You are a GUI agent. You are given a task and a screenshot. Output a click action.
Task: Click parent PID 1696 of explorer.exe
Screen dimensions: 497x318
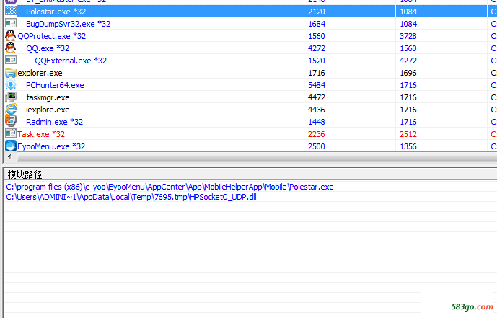408,73
